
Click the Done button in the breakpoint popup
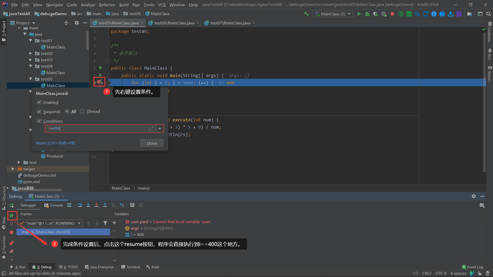tap(152, 143)
